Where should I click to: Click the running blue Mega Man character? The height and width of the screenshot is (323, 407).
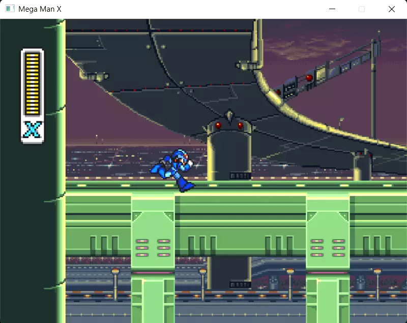pos(173,170)
